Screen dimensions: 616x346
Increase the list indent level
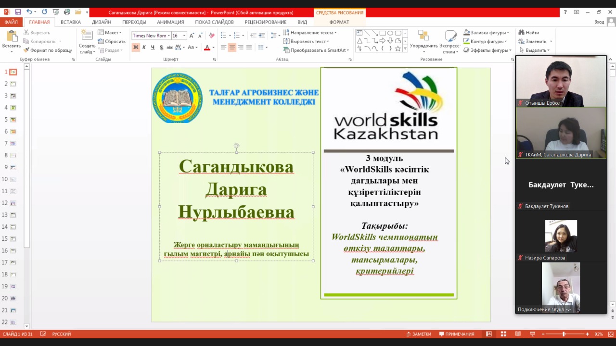coord(262,36)
